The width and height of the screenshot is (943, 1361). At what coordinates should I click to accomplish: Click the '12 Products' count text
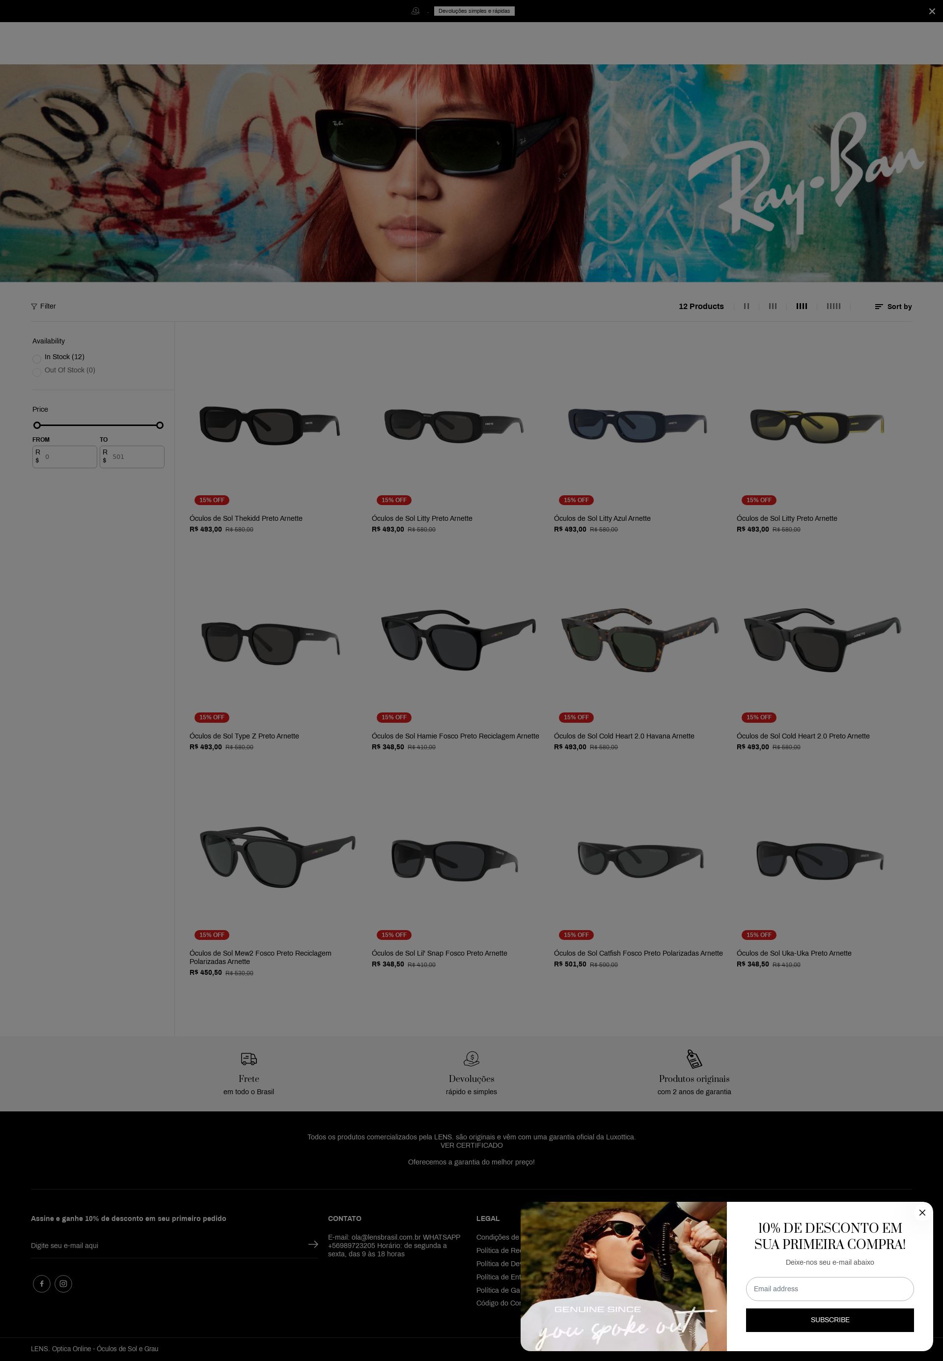701,306
